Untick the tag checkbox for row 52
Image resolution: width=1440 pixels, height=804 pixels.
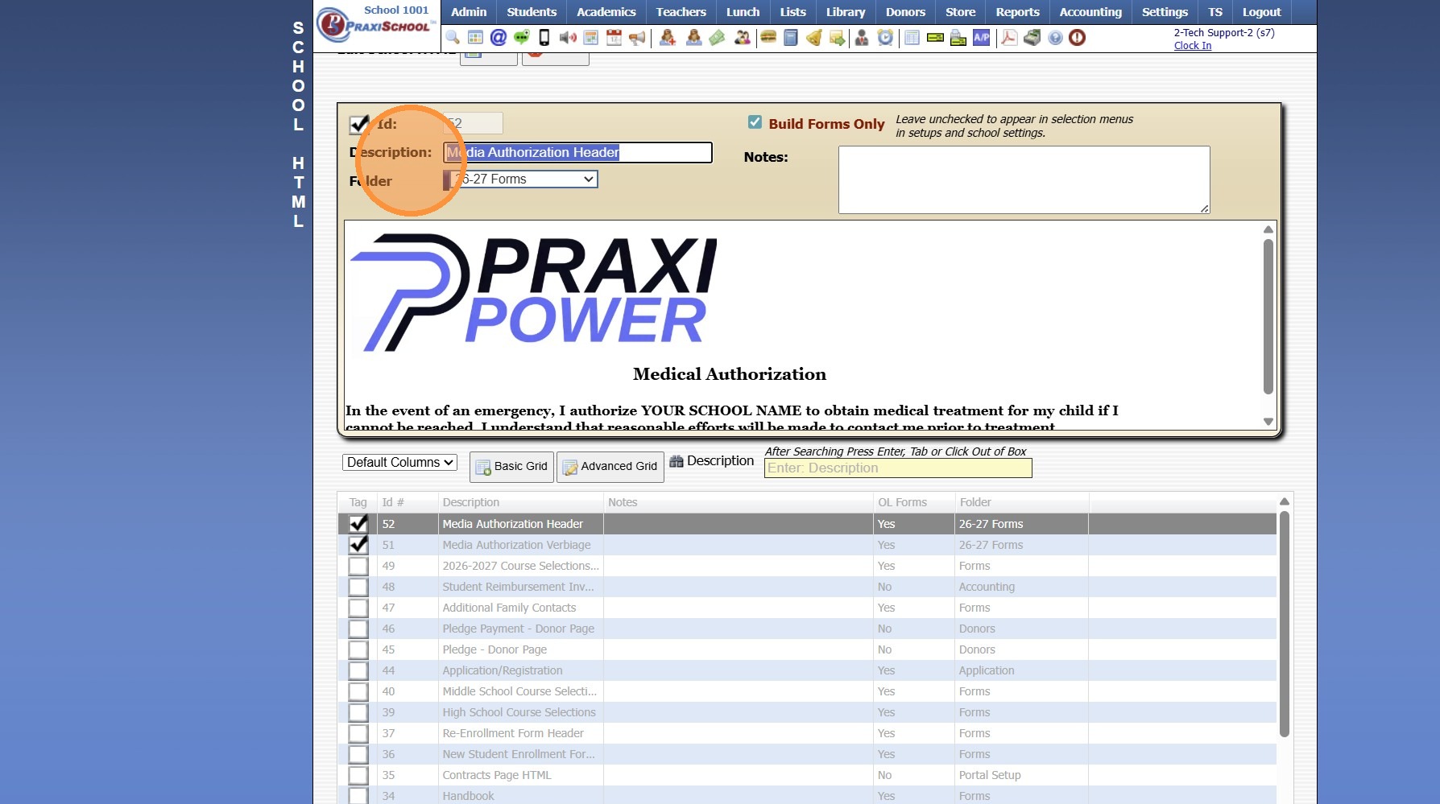pos(358,524)
